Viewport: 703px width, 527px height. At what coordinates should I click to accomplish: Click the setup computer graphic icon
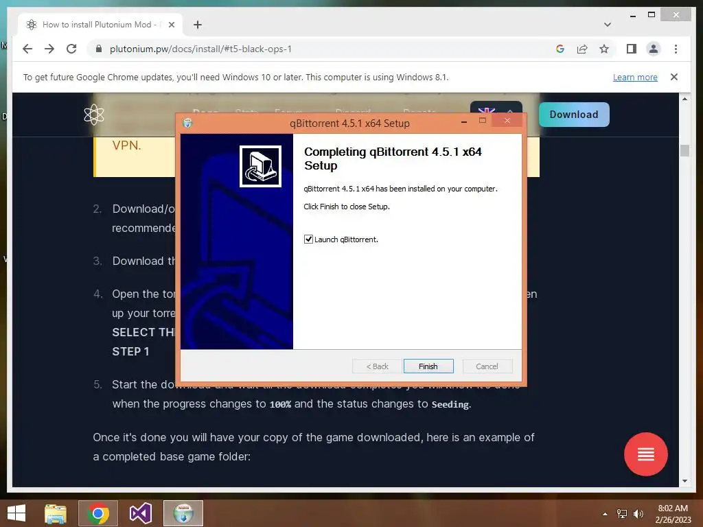[x=260, y=166]
